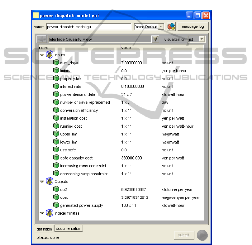
Task: Collapse the Indeterminates tree section
Action: coord(42,214)
